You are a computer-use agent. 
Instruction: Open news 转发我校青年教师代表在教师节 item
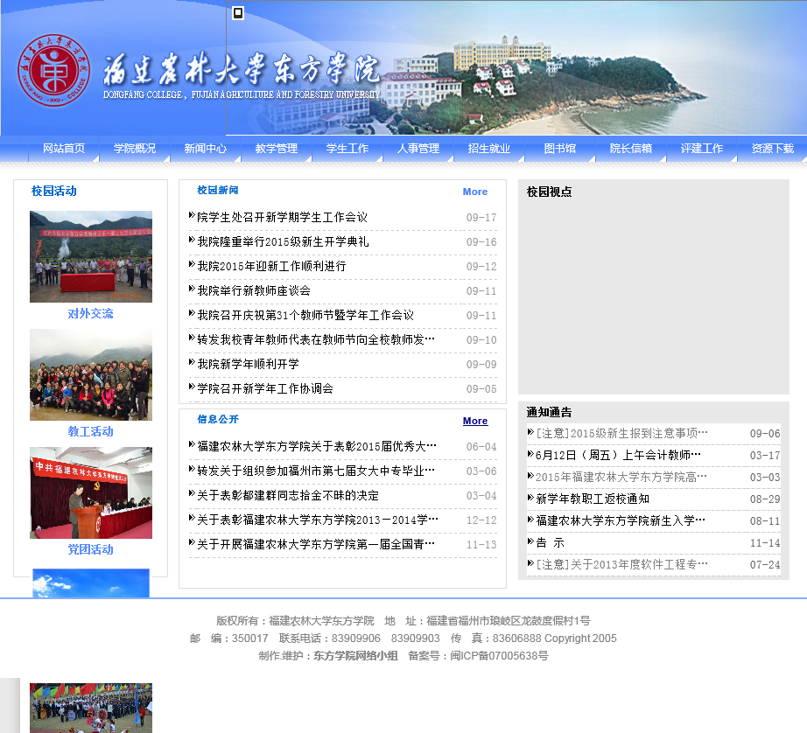316,339
